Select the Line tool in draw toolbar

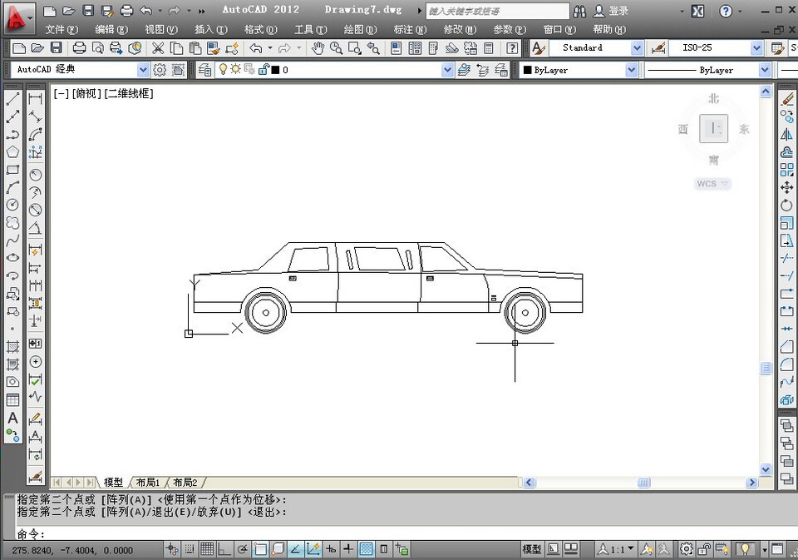point(13,99)
